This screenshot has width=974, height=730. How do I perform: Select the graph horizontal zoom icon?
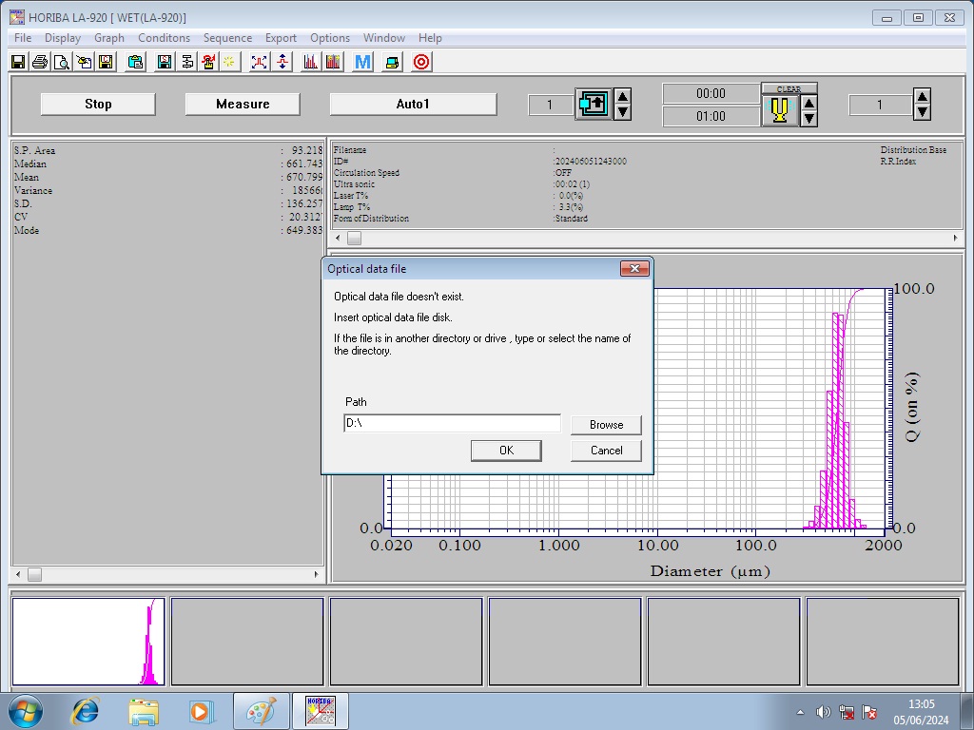[257, 61]
